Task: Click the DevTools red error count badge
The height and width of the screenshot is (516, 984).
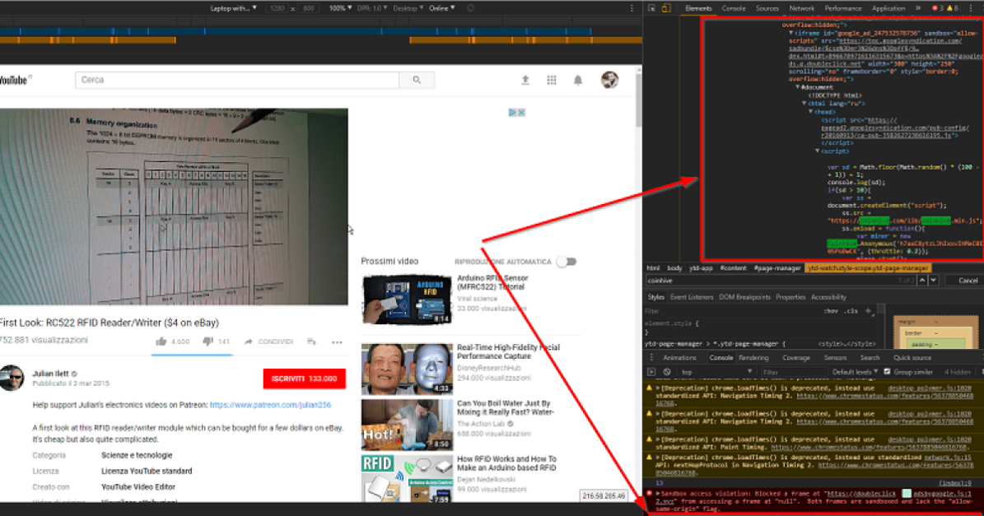Action: pos(938,8)
